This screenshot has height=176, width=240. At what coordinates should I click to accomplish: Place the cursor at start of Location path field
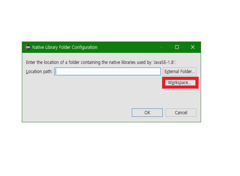[56, 71]
